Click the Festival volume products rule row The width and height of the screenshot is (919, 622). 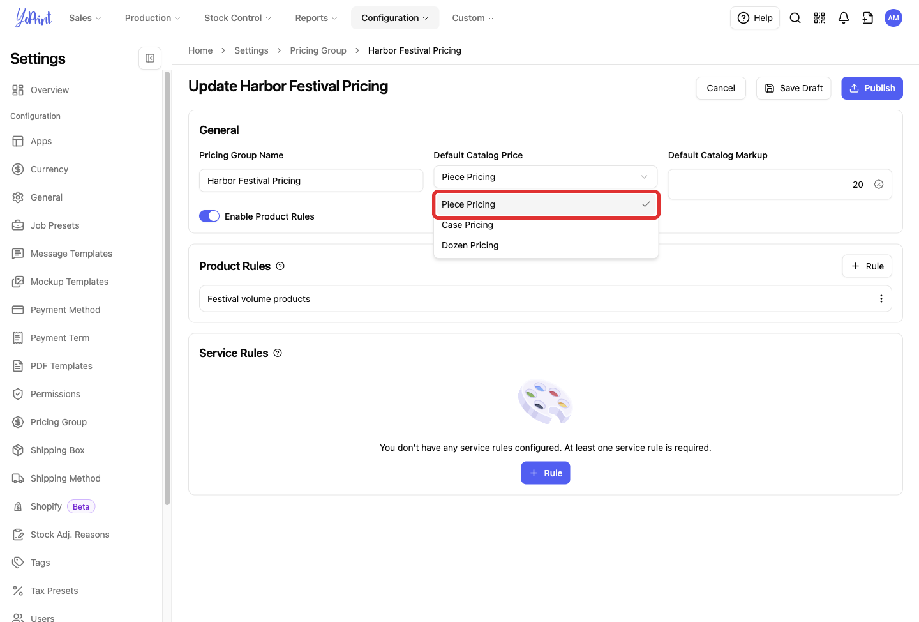(x=546, y=299)
